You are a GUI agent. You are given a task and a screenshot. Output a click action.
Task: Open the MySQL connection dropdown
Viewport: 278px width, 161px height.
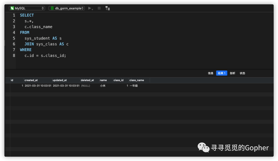click(x=27, y=8)
